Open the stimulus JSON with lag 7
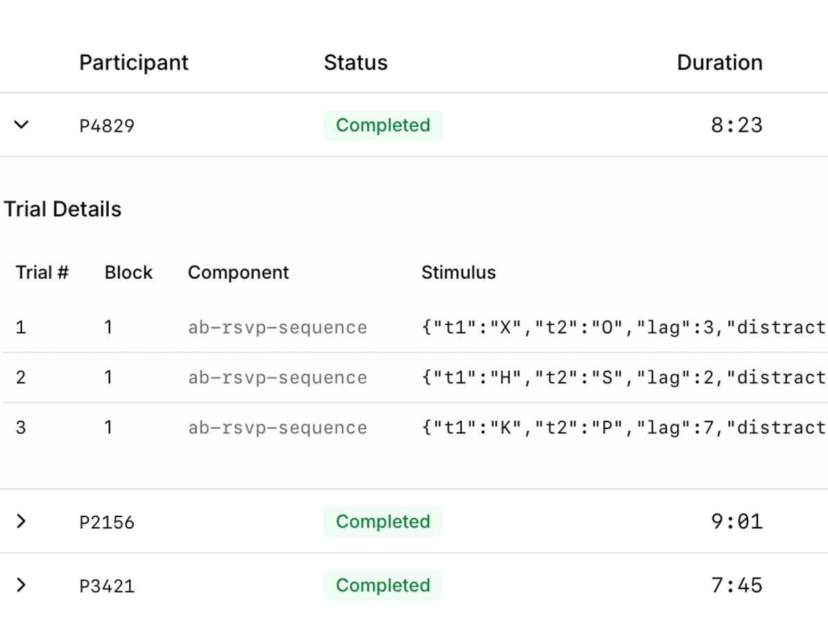 [623, 427]
